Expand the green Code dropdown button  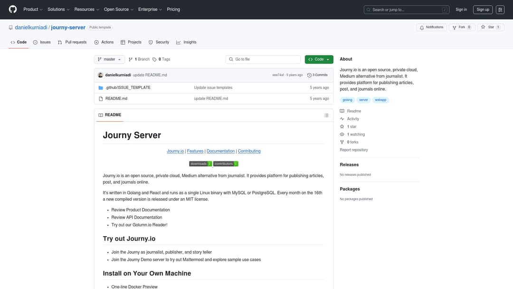(319, 59)
